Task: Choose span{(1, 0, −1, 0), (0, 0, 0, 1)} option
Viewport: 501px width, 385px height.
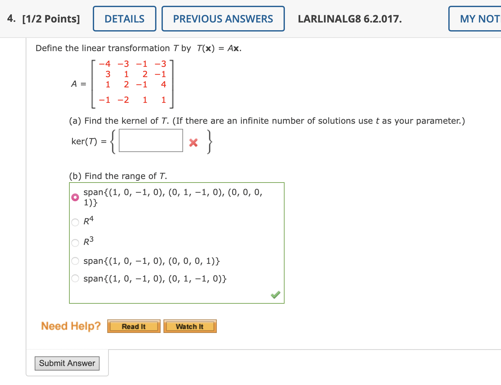Action: coord(75,261)
